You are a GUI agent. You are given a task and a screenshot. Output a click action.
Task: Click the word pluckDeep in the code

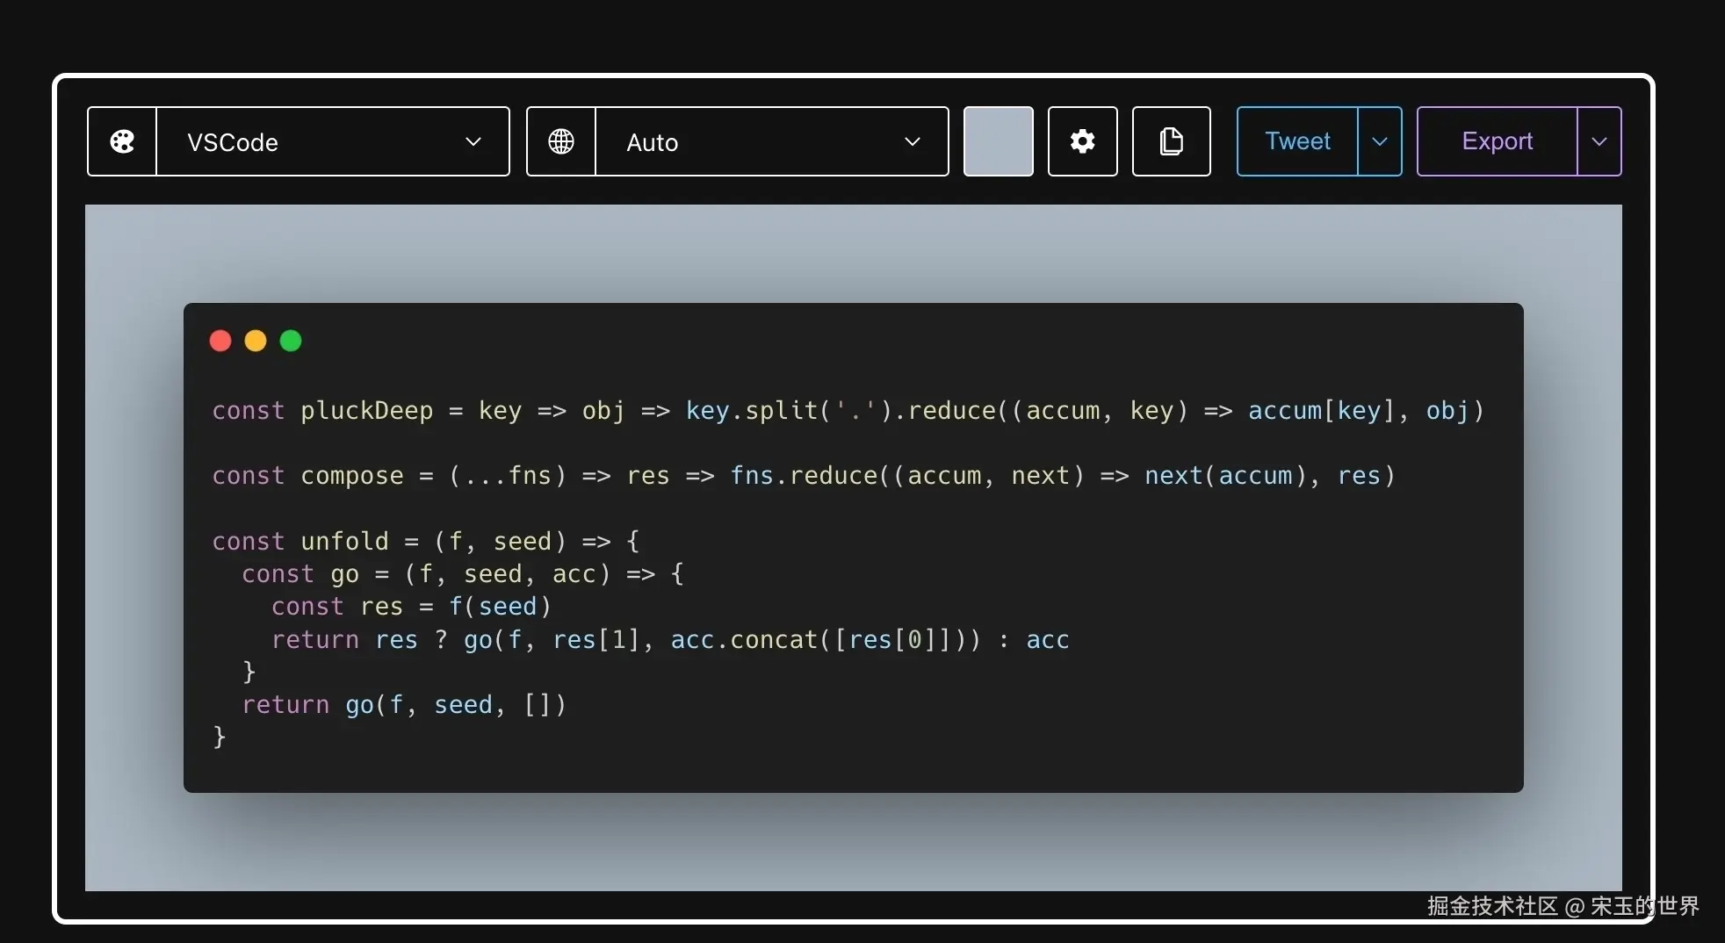[x=367, y=411]
